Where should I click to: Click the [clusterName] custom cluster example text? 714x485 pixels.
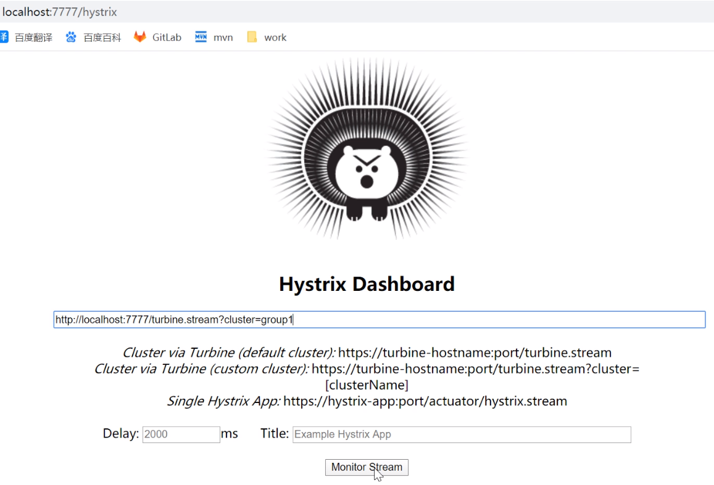pyautogui.click(x=367, y=385)
